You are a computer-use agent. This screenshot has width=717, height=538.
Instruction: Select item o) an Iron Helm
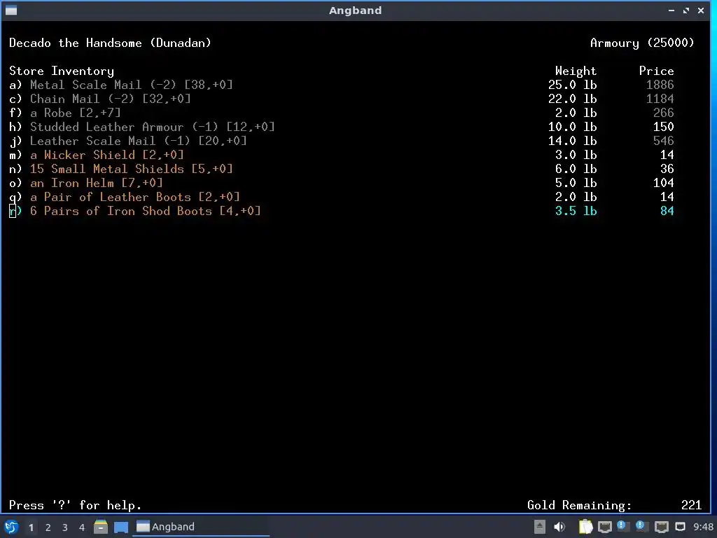pos(86,183)
